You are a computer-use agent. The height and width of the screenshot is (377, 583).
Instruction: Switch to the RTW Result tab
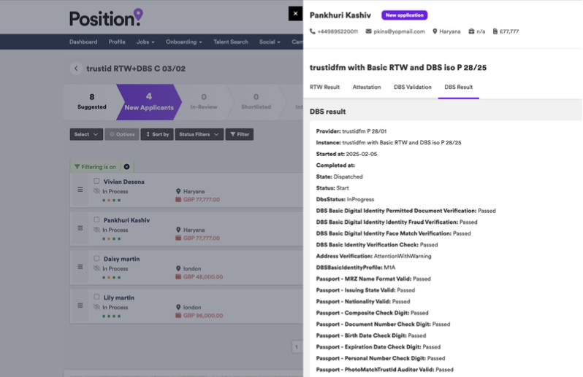(x=324, y=87)
